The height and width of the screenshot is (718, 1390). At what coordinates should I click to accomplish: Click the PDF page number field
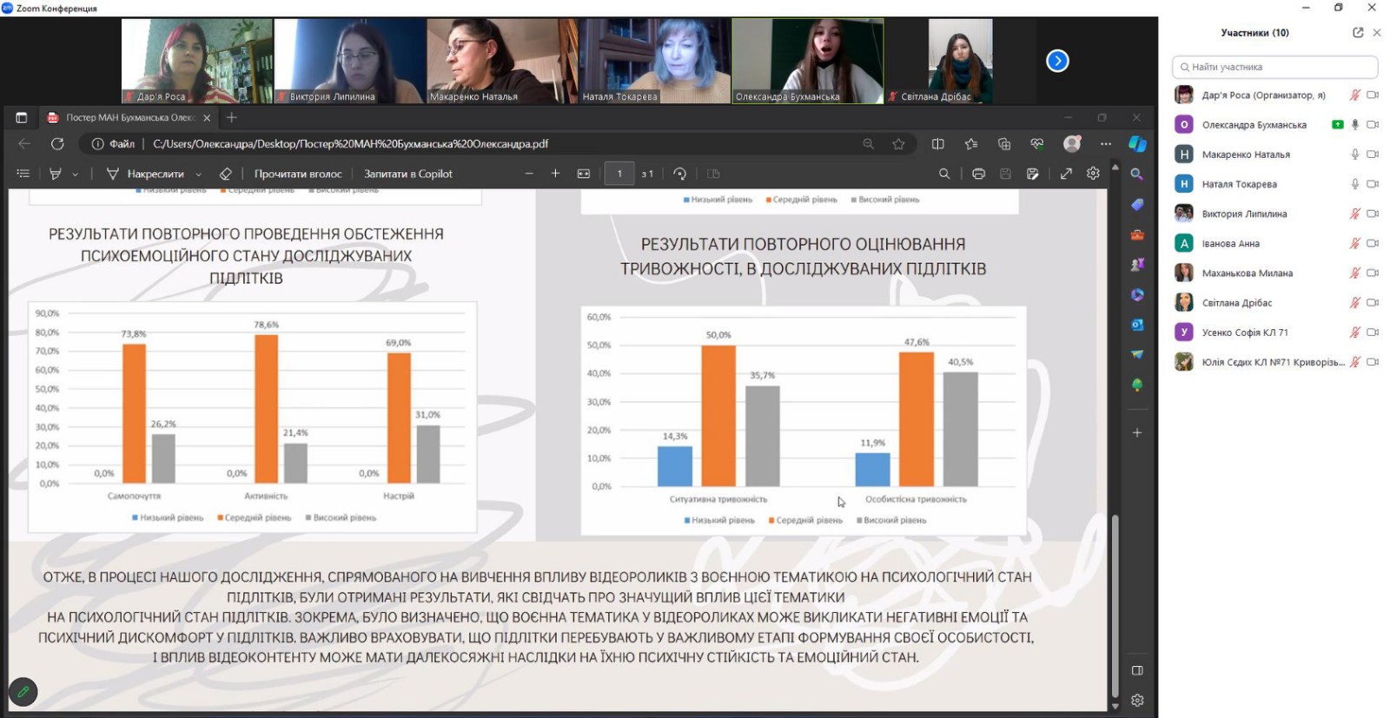pyautogui.click(x=619, y=174)
